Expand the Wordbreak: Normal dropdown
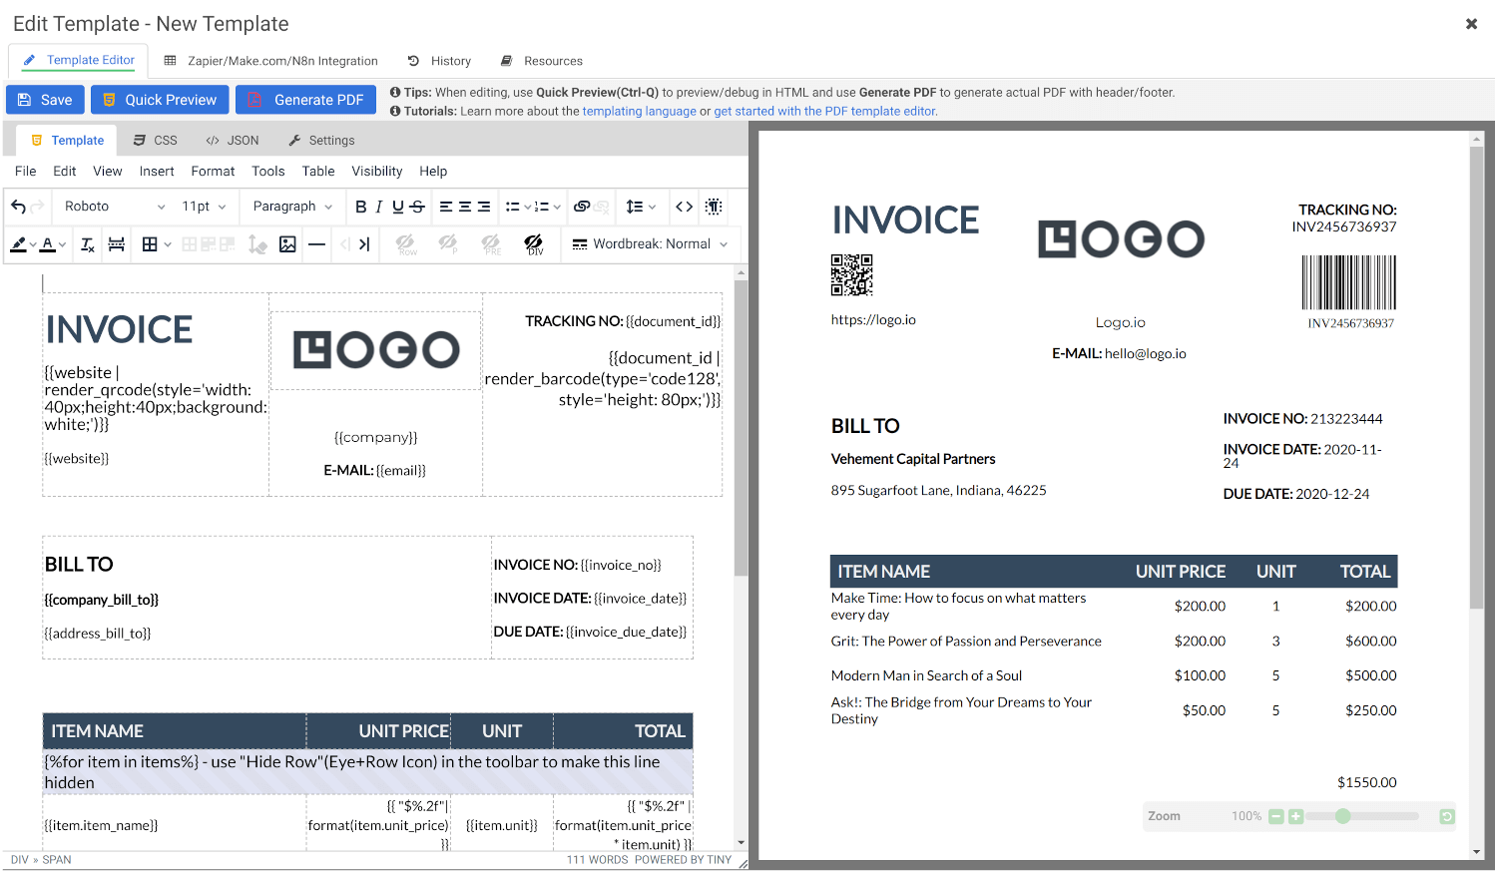1497x873 pixels. 650,244
